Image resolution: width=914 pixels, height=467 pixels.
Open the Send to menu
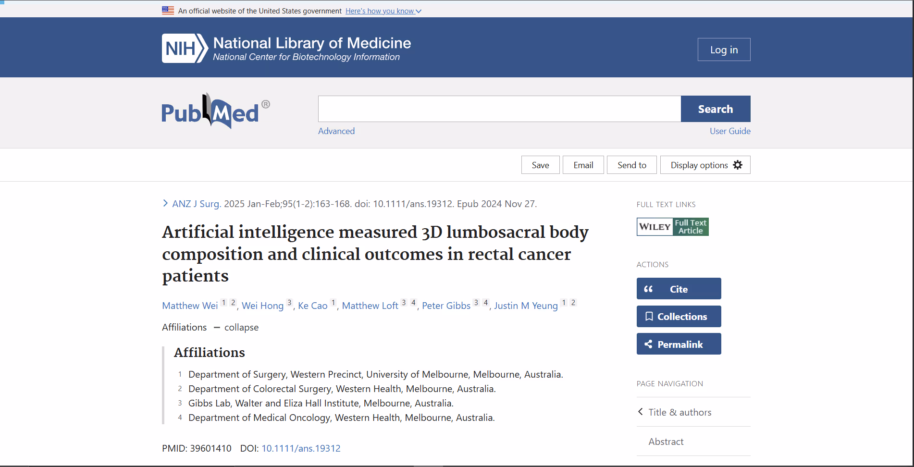click(x=631, y=165)
